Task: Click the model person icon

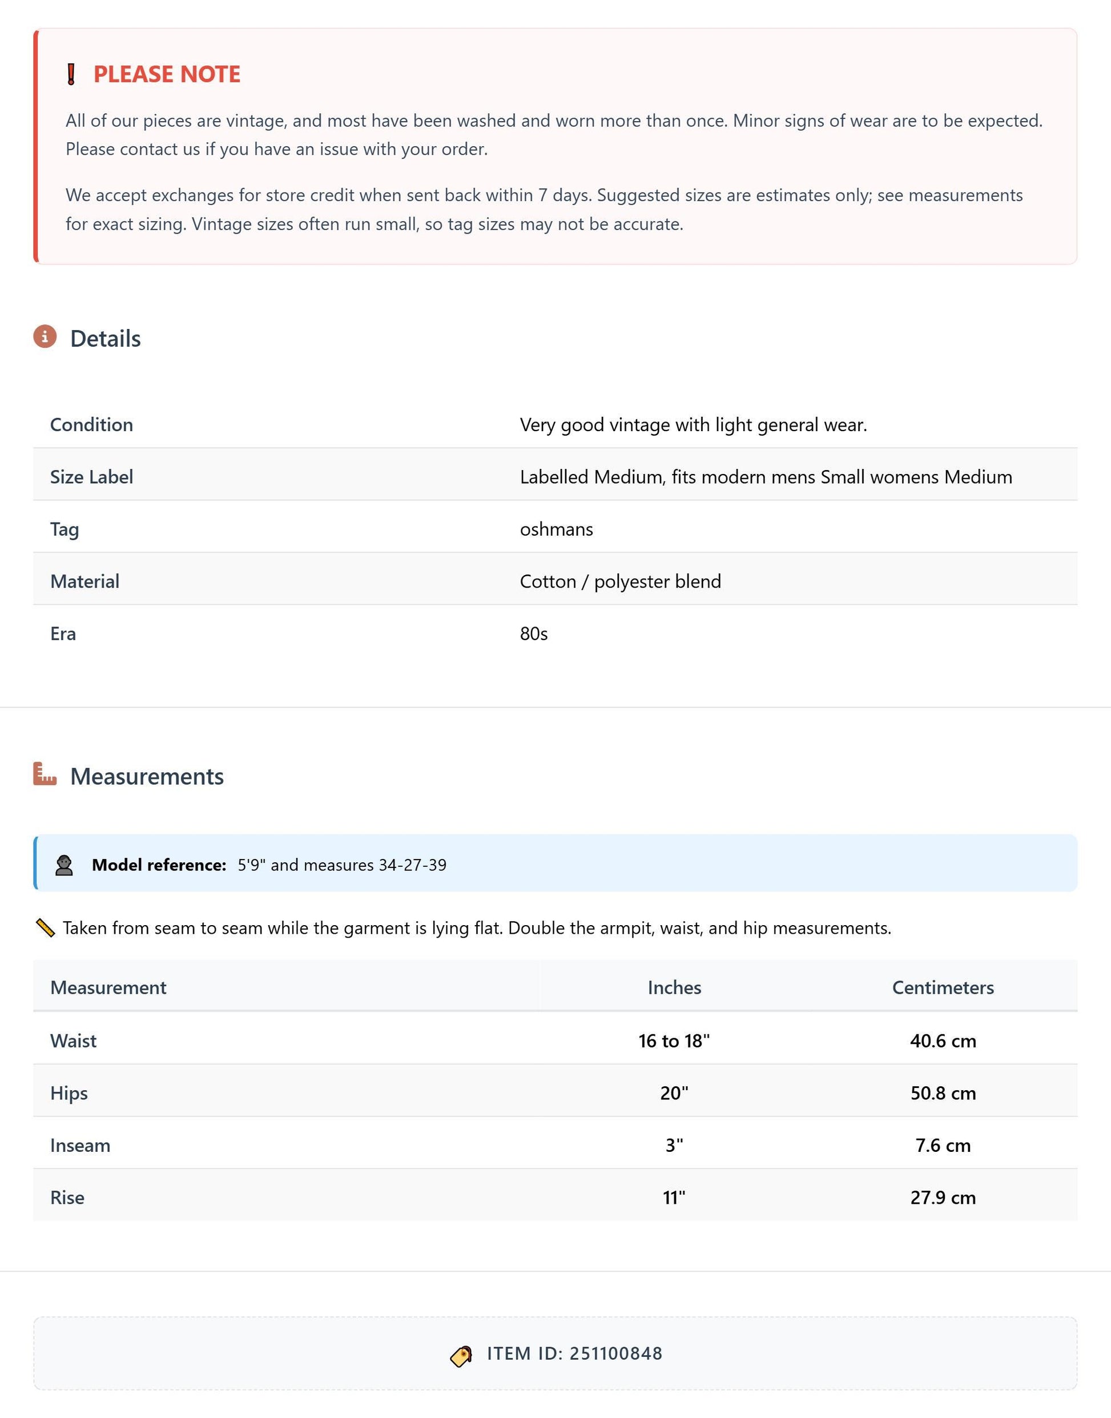Action: pyautogui.click(x=64, y=865)
